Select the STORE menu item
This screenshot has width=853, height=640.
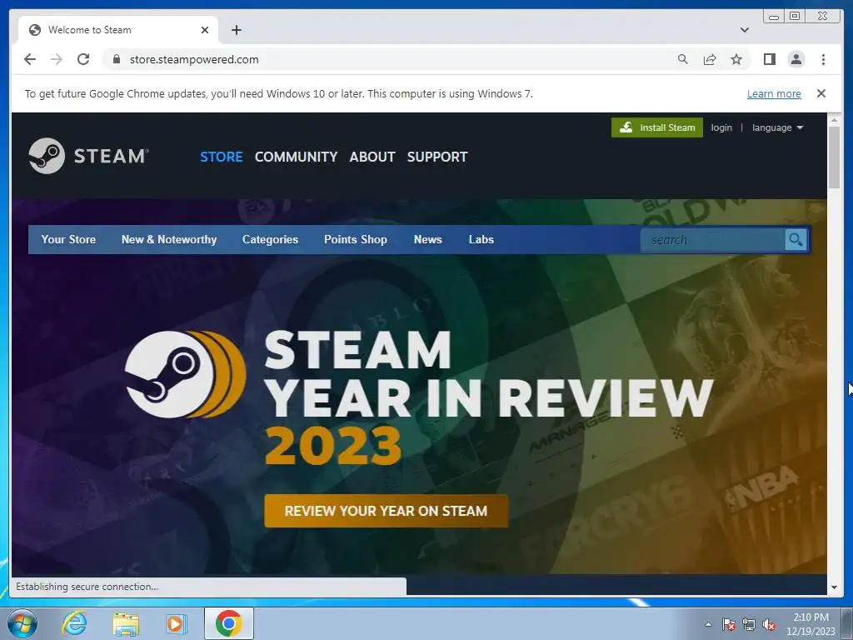(x=222, y=157)
